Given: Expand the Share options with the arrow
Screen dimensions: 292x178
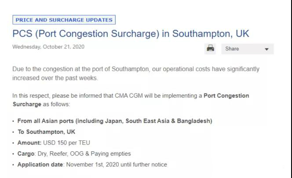Looking at the screenshot, I should (266, 49).
